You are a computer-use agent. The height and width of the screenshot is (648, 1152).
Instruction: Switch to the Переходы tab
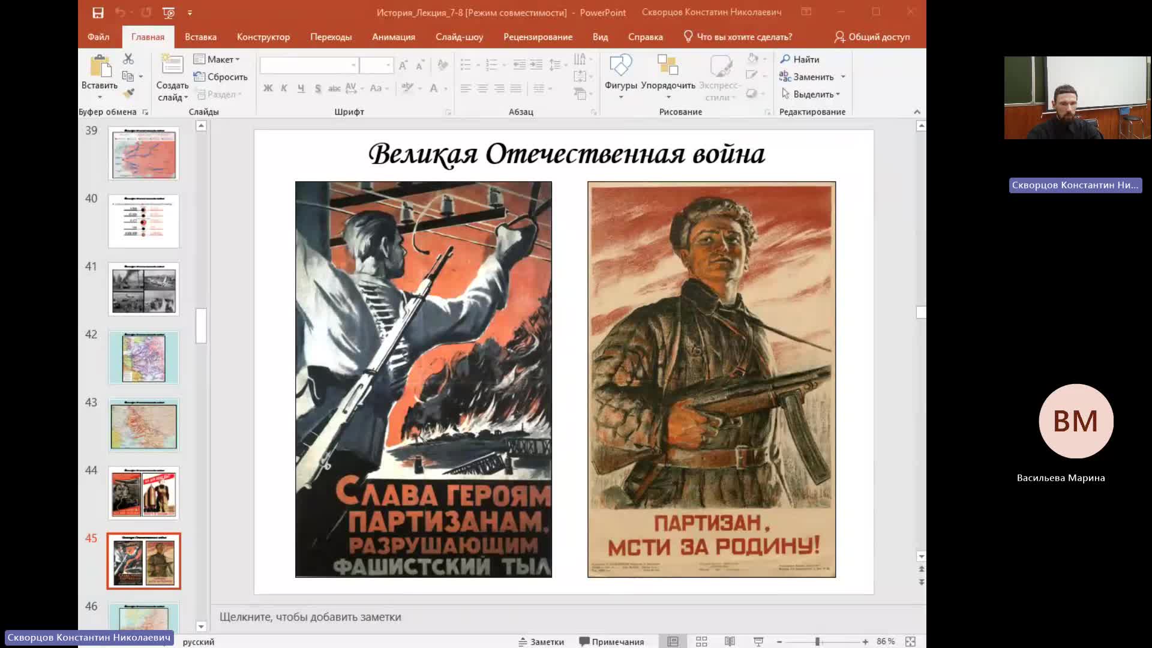331,37
